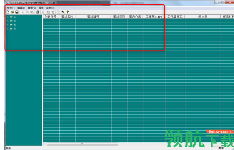Click the Paste clipboard toolbar icon

(x=32, y=12)
